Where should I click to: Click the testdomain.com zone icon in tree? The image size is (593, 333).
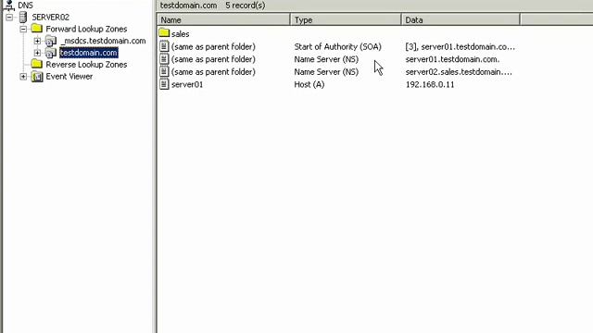51,53
